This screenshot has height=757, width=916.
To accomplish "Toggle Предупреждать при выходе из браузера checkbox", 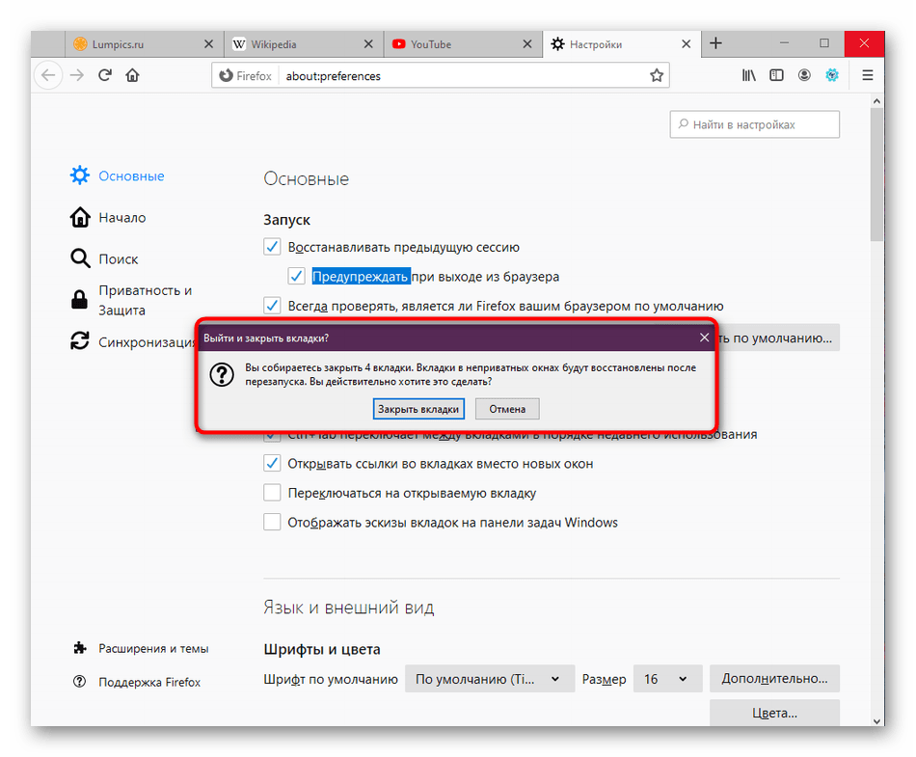I will [x=296, y=277].
